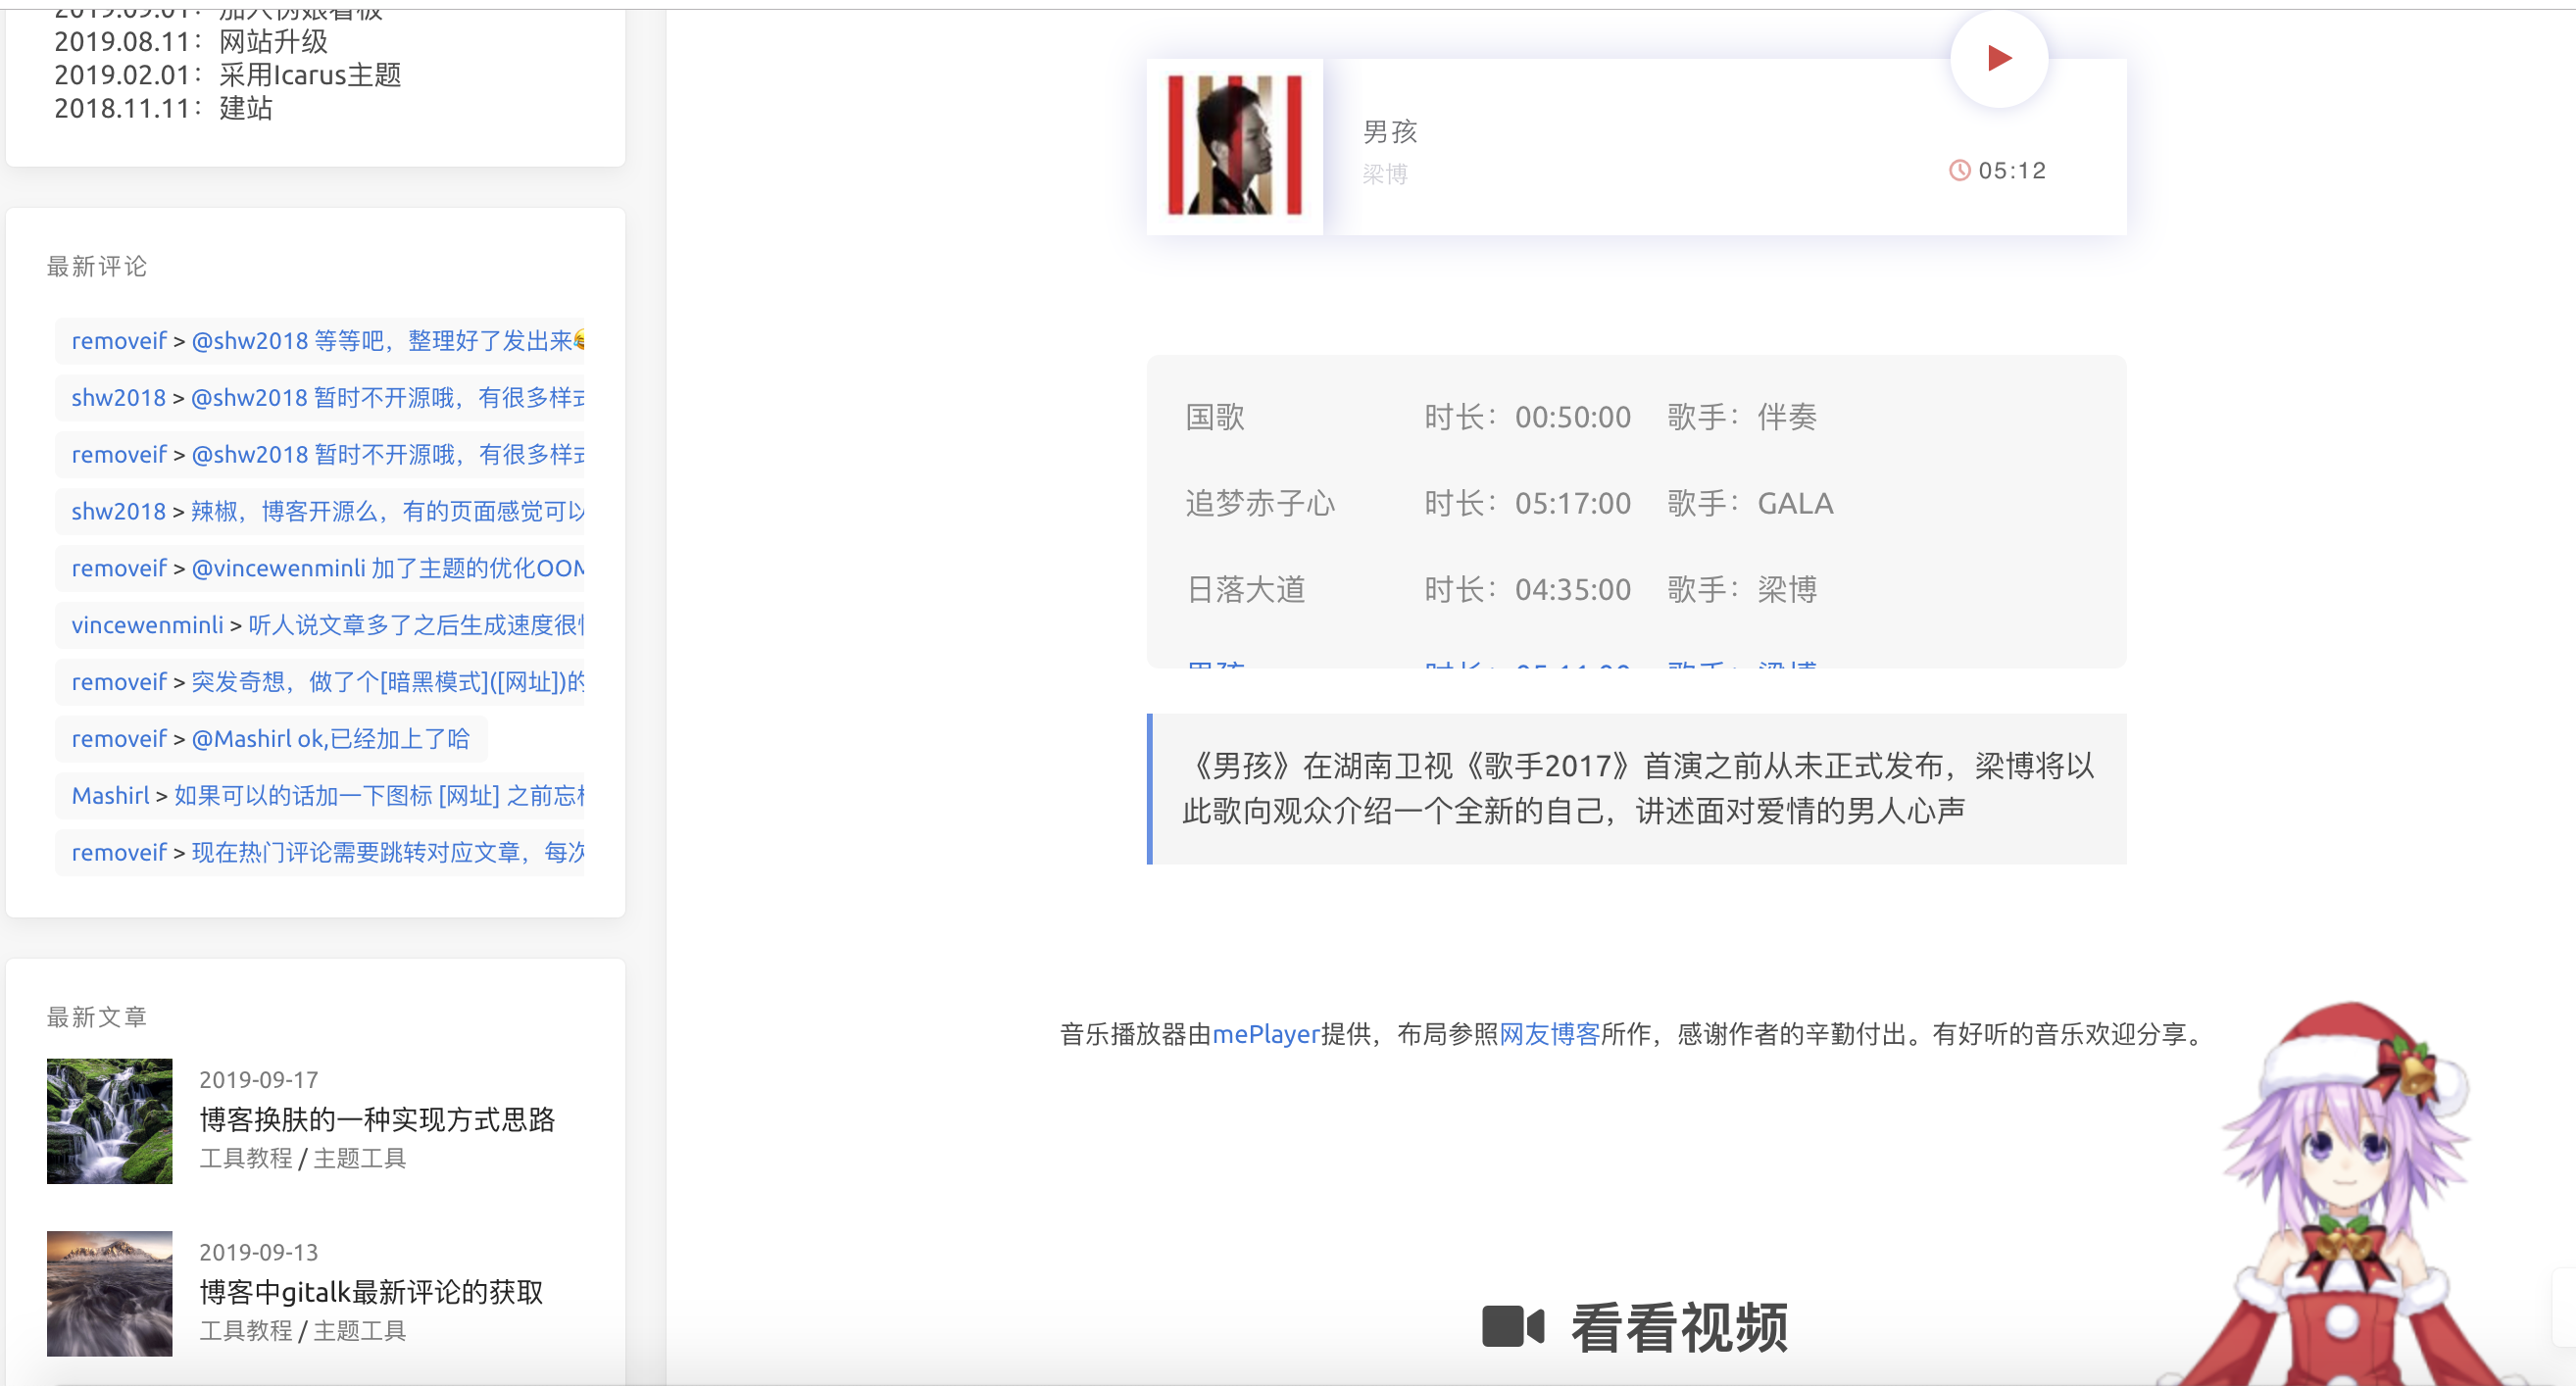Click changelog entry '2018.11.11： 建站'
The height and width of the screenshot is (1386, 2576).
pos(163,108)
